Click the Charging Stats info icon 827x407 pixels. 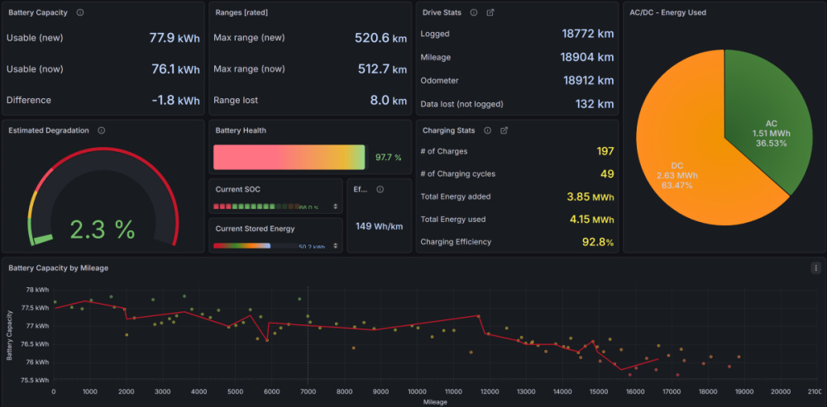pyautogui.click(x=487, y=130)
